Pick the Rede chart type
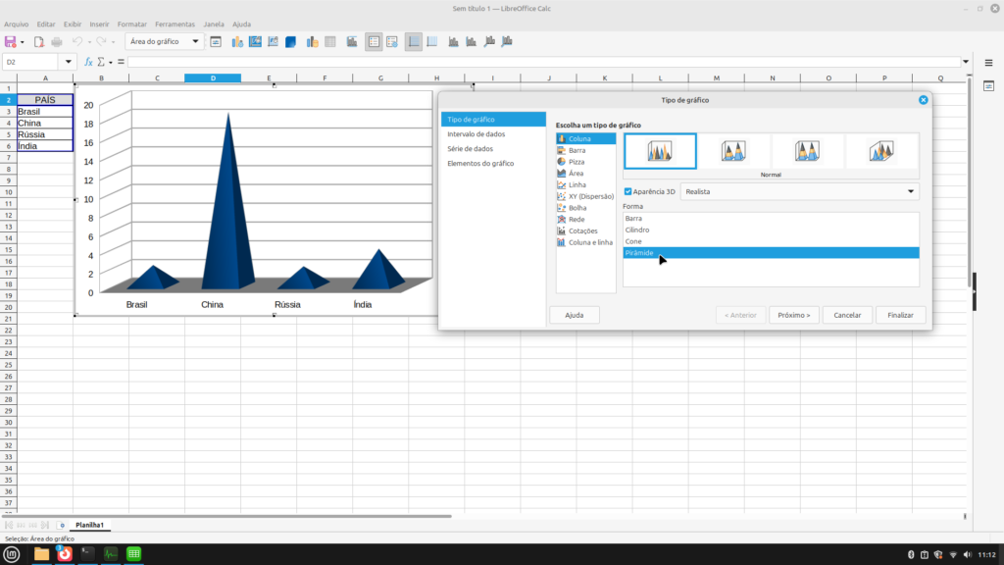 (577, 220)
